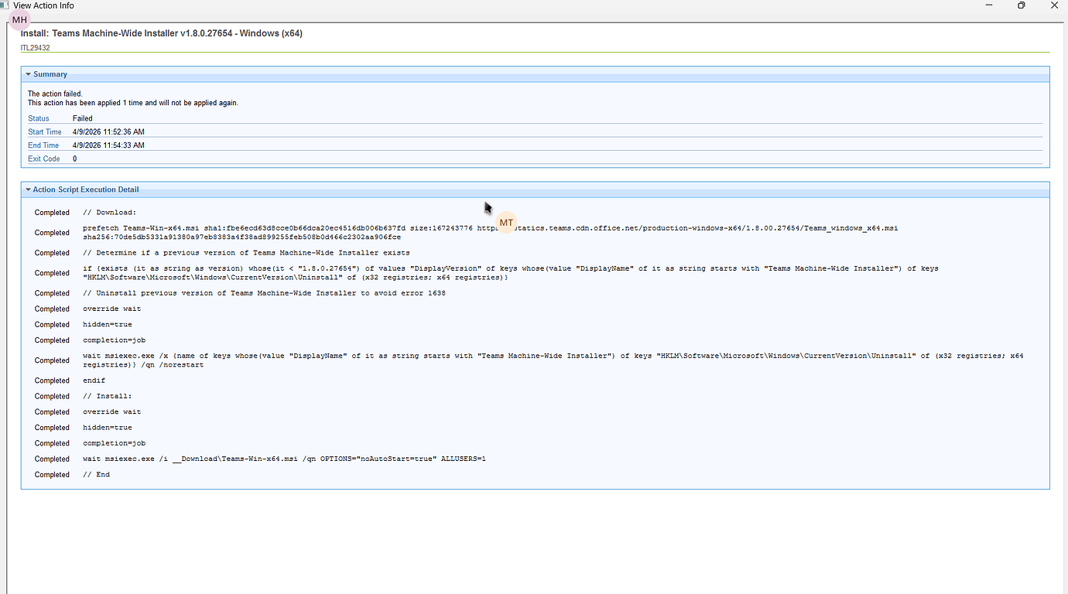The height and width of the screenshot is (594, 1068).
Task: Click the '// End' script line
Action: 96,475
